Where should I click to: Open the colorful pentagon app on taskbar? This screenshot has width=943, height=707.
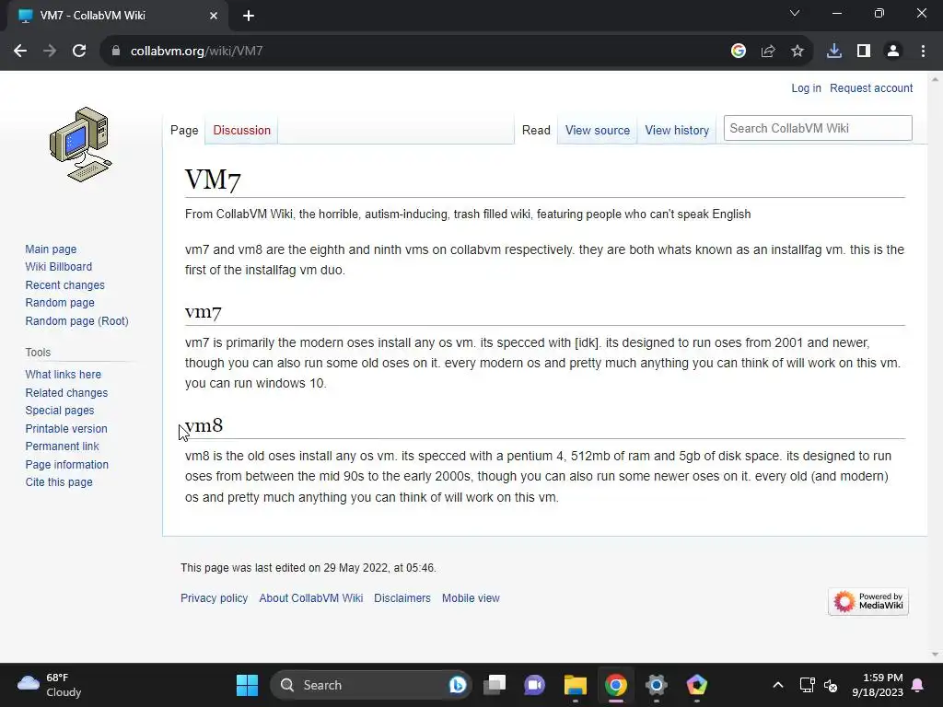pos(696,685)
